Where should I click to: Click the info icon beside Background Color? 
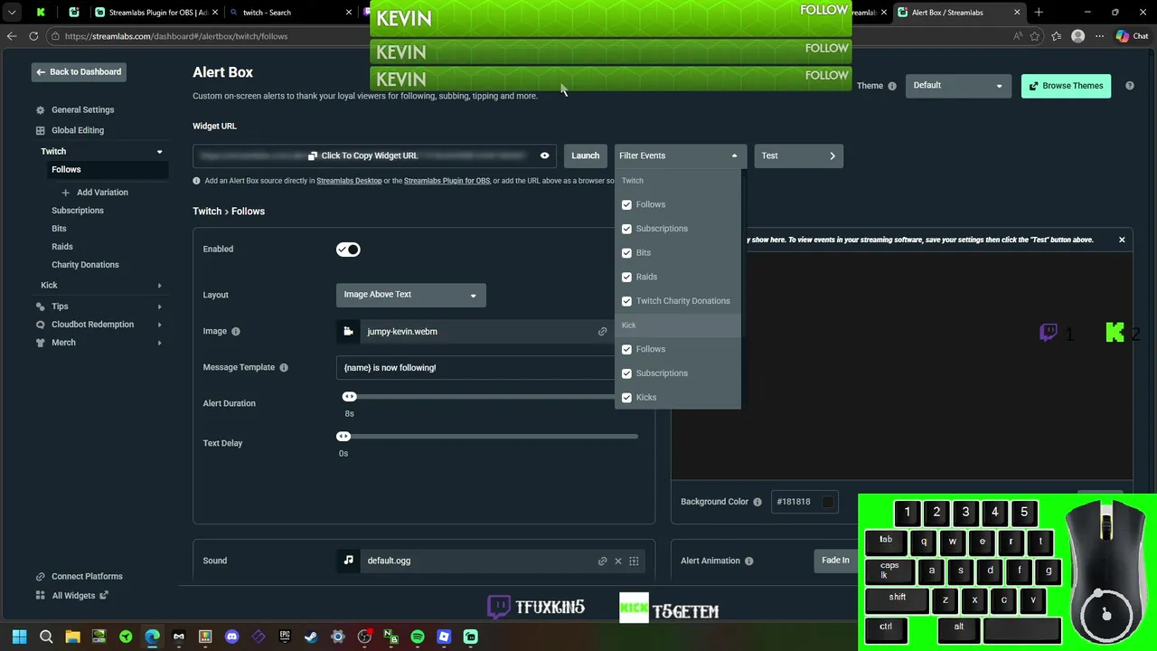click(x=757, y=502)
